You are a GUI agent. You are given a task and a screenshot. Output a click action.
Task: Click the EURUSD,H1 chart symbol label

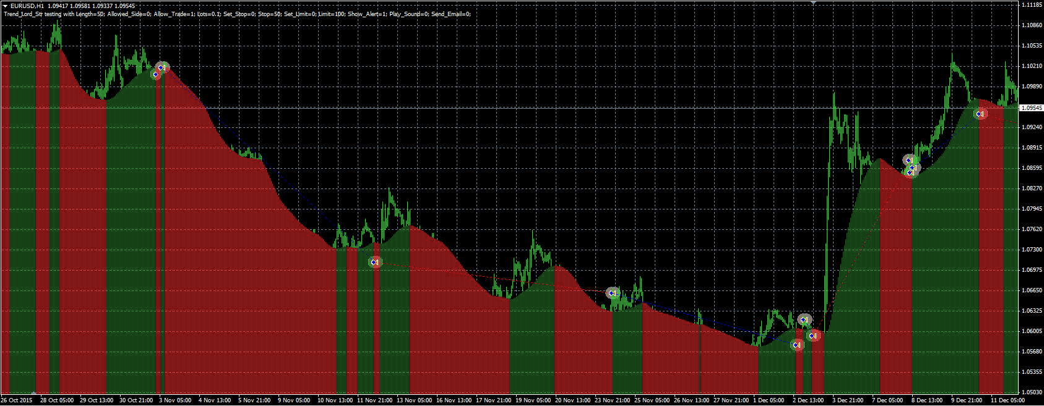tap(27, 6)
